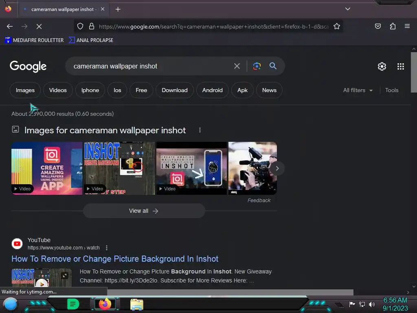
Task: Open the tracking protection shield icon
Action: pos(80,26)
